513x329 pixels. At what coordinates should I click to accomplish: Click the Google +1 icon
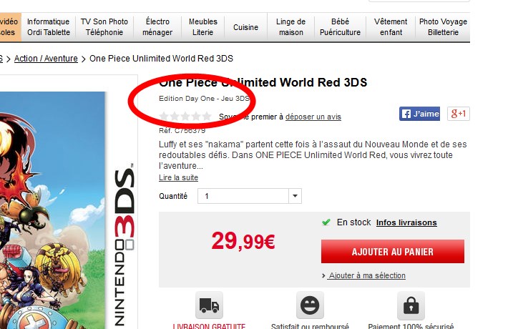tap(459, 114)
